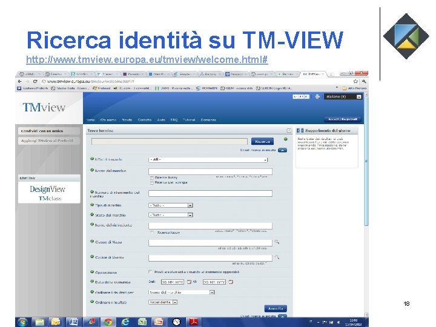This screenshot has height=327, width=436.
Task: Click help icon beside Uffici dei marchi
Action: coord(92,159)
